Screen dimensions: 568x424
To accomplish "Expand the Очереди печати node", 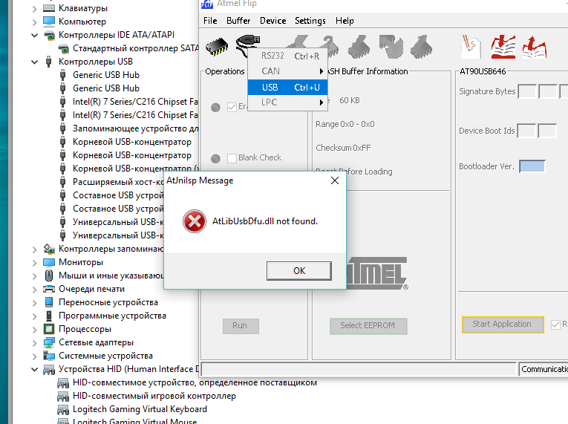I will (34, 289).
